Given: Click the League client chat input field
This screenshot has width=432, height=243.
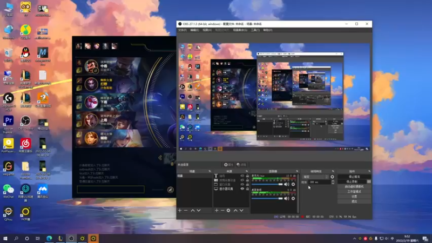Looking at the screenshot, I should (111, 190).
